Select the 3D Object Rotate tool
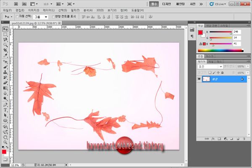Viewport: 252px width, 168px height. 5,127
